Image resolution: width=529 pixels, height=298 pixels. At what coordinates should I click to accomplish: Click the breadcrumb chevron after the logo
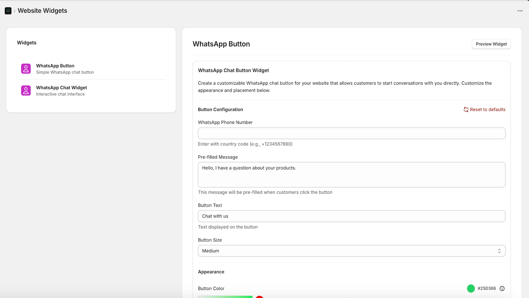(x=15, y=11)
